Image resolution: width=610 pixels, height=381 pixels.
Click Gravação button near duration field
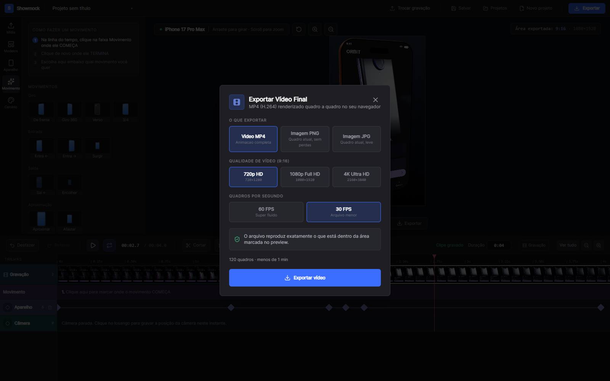pyautogui.click(x=534, y=245)
